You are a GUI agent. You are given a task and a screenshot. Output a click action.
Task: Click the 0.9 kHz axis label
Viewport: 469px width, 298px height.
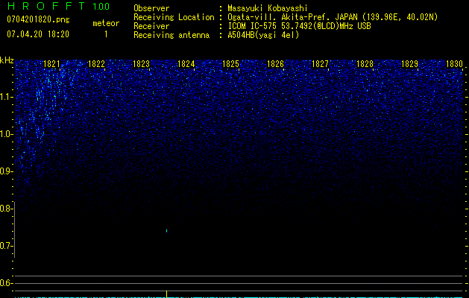point(7,171)
